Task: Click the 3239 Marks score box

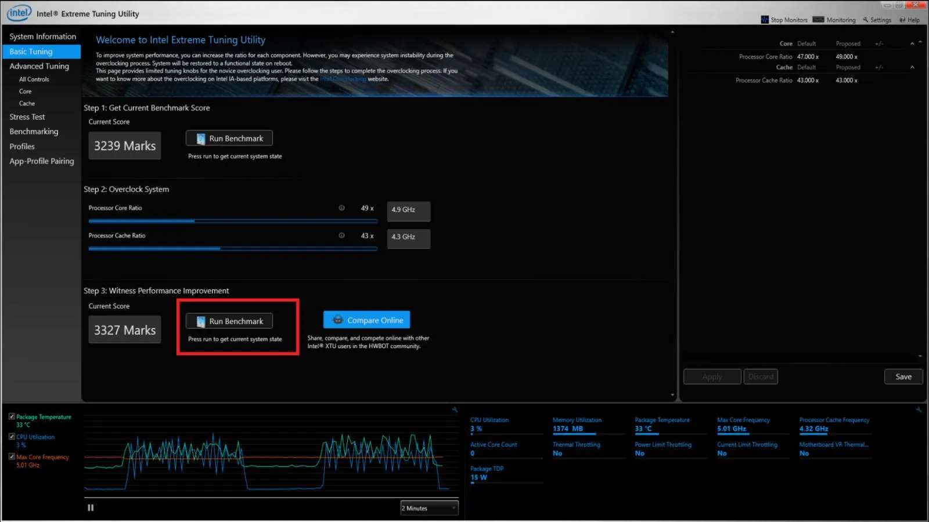Action: [x=125, y=146]
